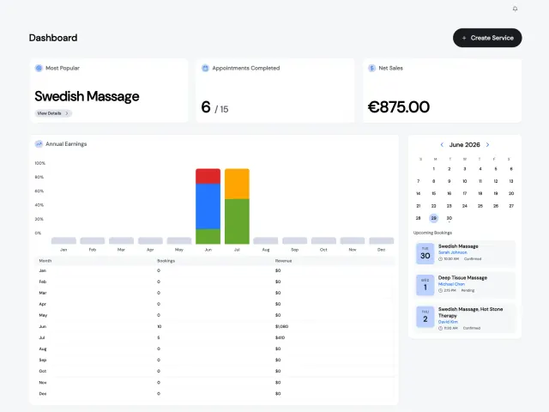
Task: Open the notifications bell icon
Action: point(515,9)
